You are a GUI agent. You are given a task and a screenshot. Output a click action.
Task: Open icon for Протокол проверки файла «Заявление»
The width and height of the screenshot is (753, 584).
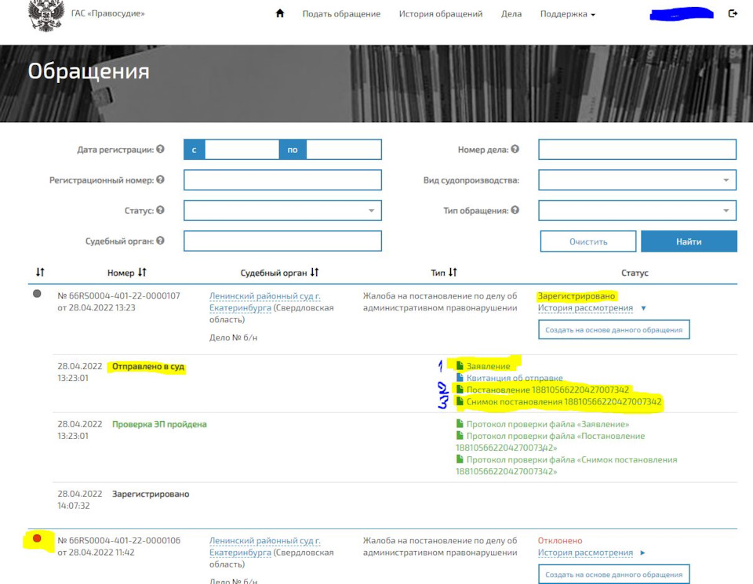460,424
